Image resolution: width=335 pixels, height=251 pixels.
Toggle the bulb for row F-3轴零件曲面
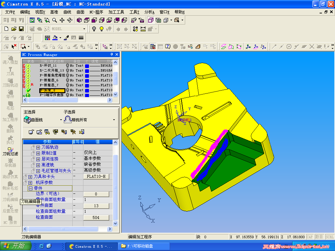pyautogui.click(x=67, y=95)
